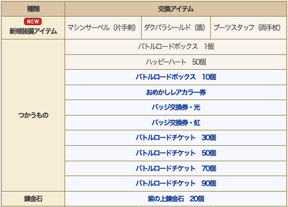Open バトルロードチケット 50個 link

click(x=176, y=153)
